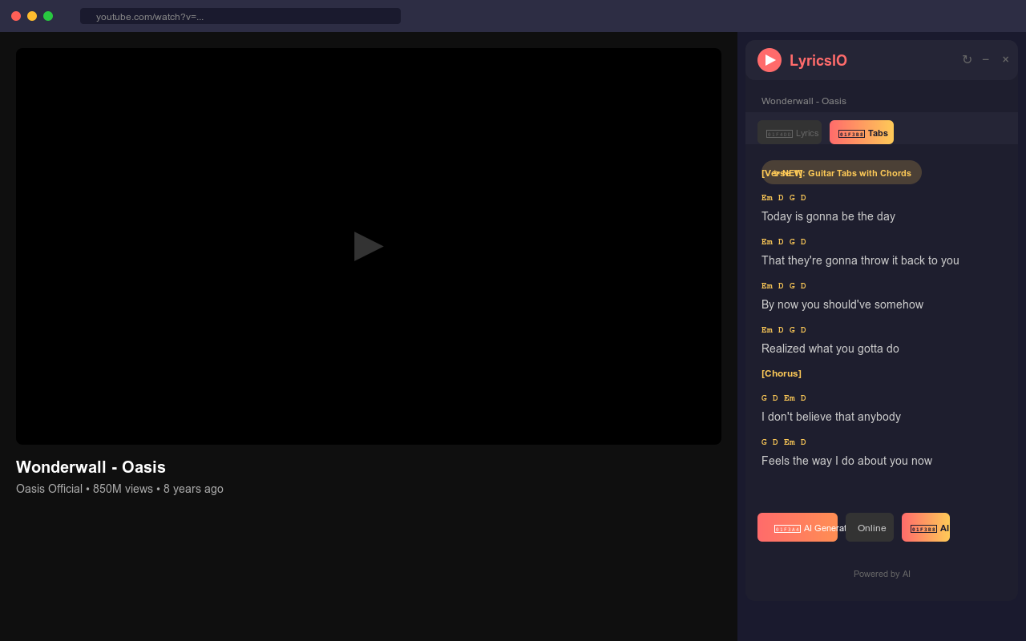Click the lyric 'Realized what you gotta do'
Image resolution: width=1026 pixels, height=641 pixels.
tap(830, 349)
